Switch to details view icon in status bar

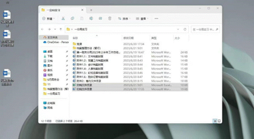[x=215, y=121]
